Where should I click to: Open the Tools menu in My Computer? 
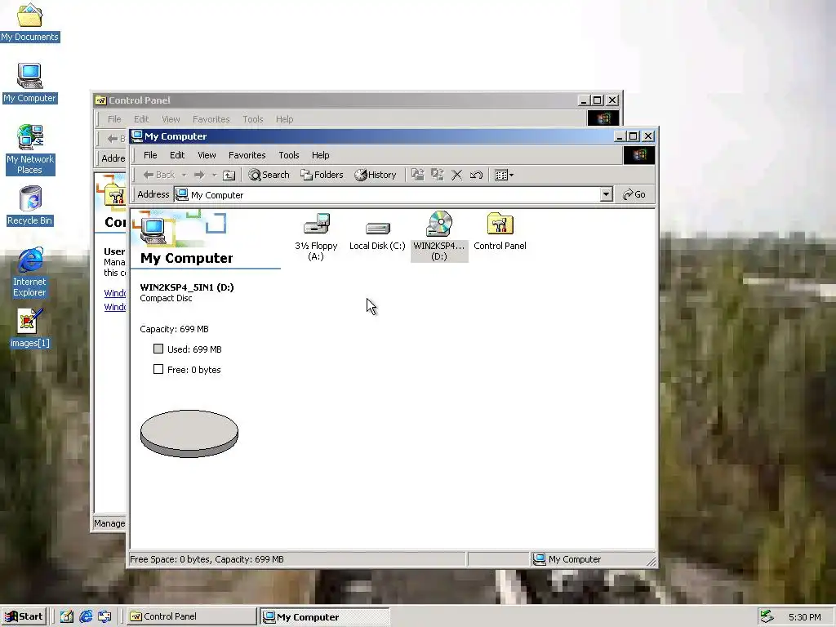(x=288, y=155)
